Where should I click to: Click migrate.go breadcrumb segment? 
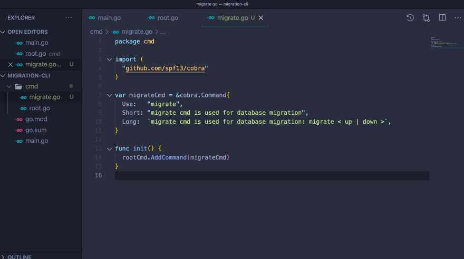tap(137, 32)
